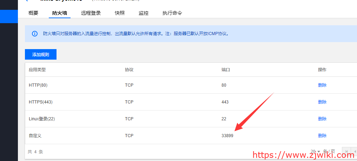357x161 pixels.
Task: Select the 防火墙 tab
Action: 60,13
